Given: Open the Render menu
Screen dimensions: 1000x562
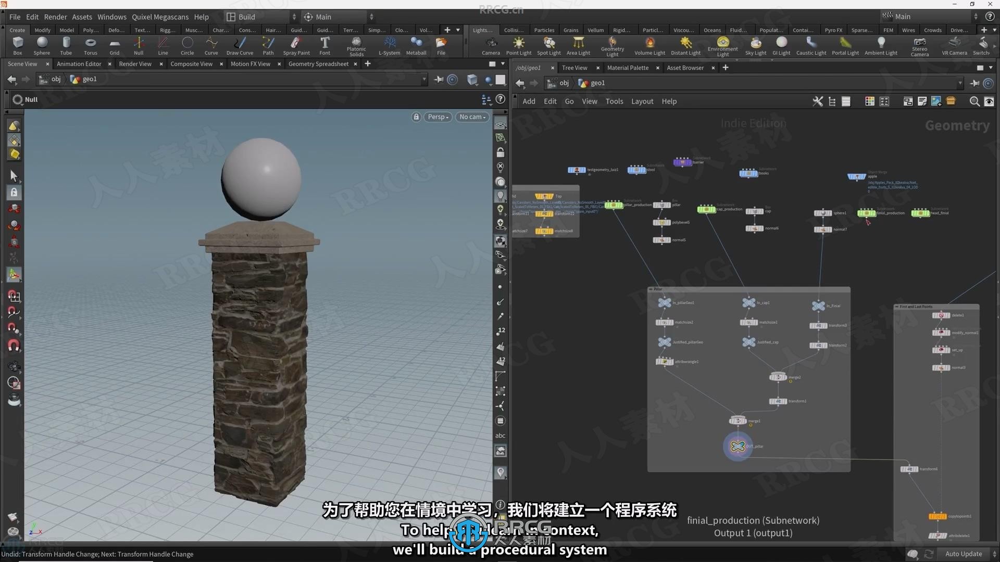Looking at the screenshot, I should coord(55,17).
